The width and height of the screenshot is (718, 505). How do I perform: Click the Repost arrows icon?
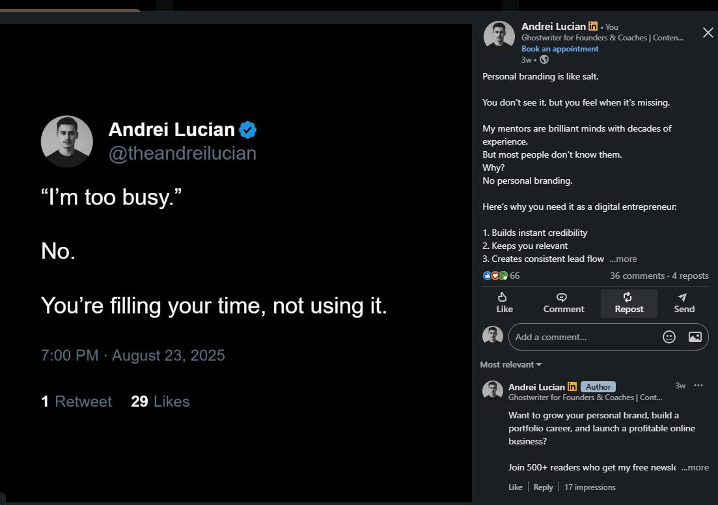pyautogui.click(x=628, y=297)
